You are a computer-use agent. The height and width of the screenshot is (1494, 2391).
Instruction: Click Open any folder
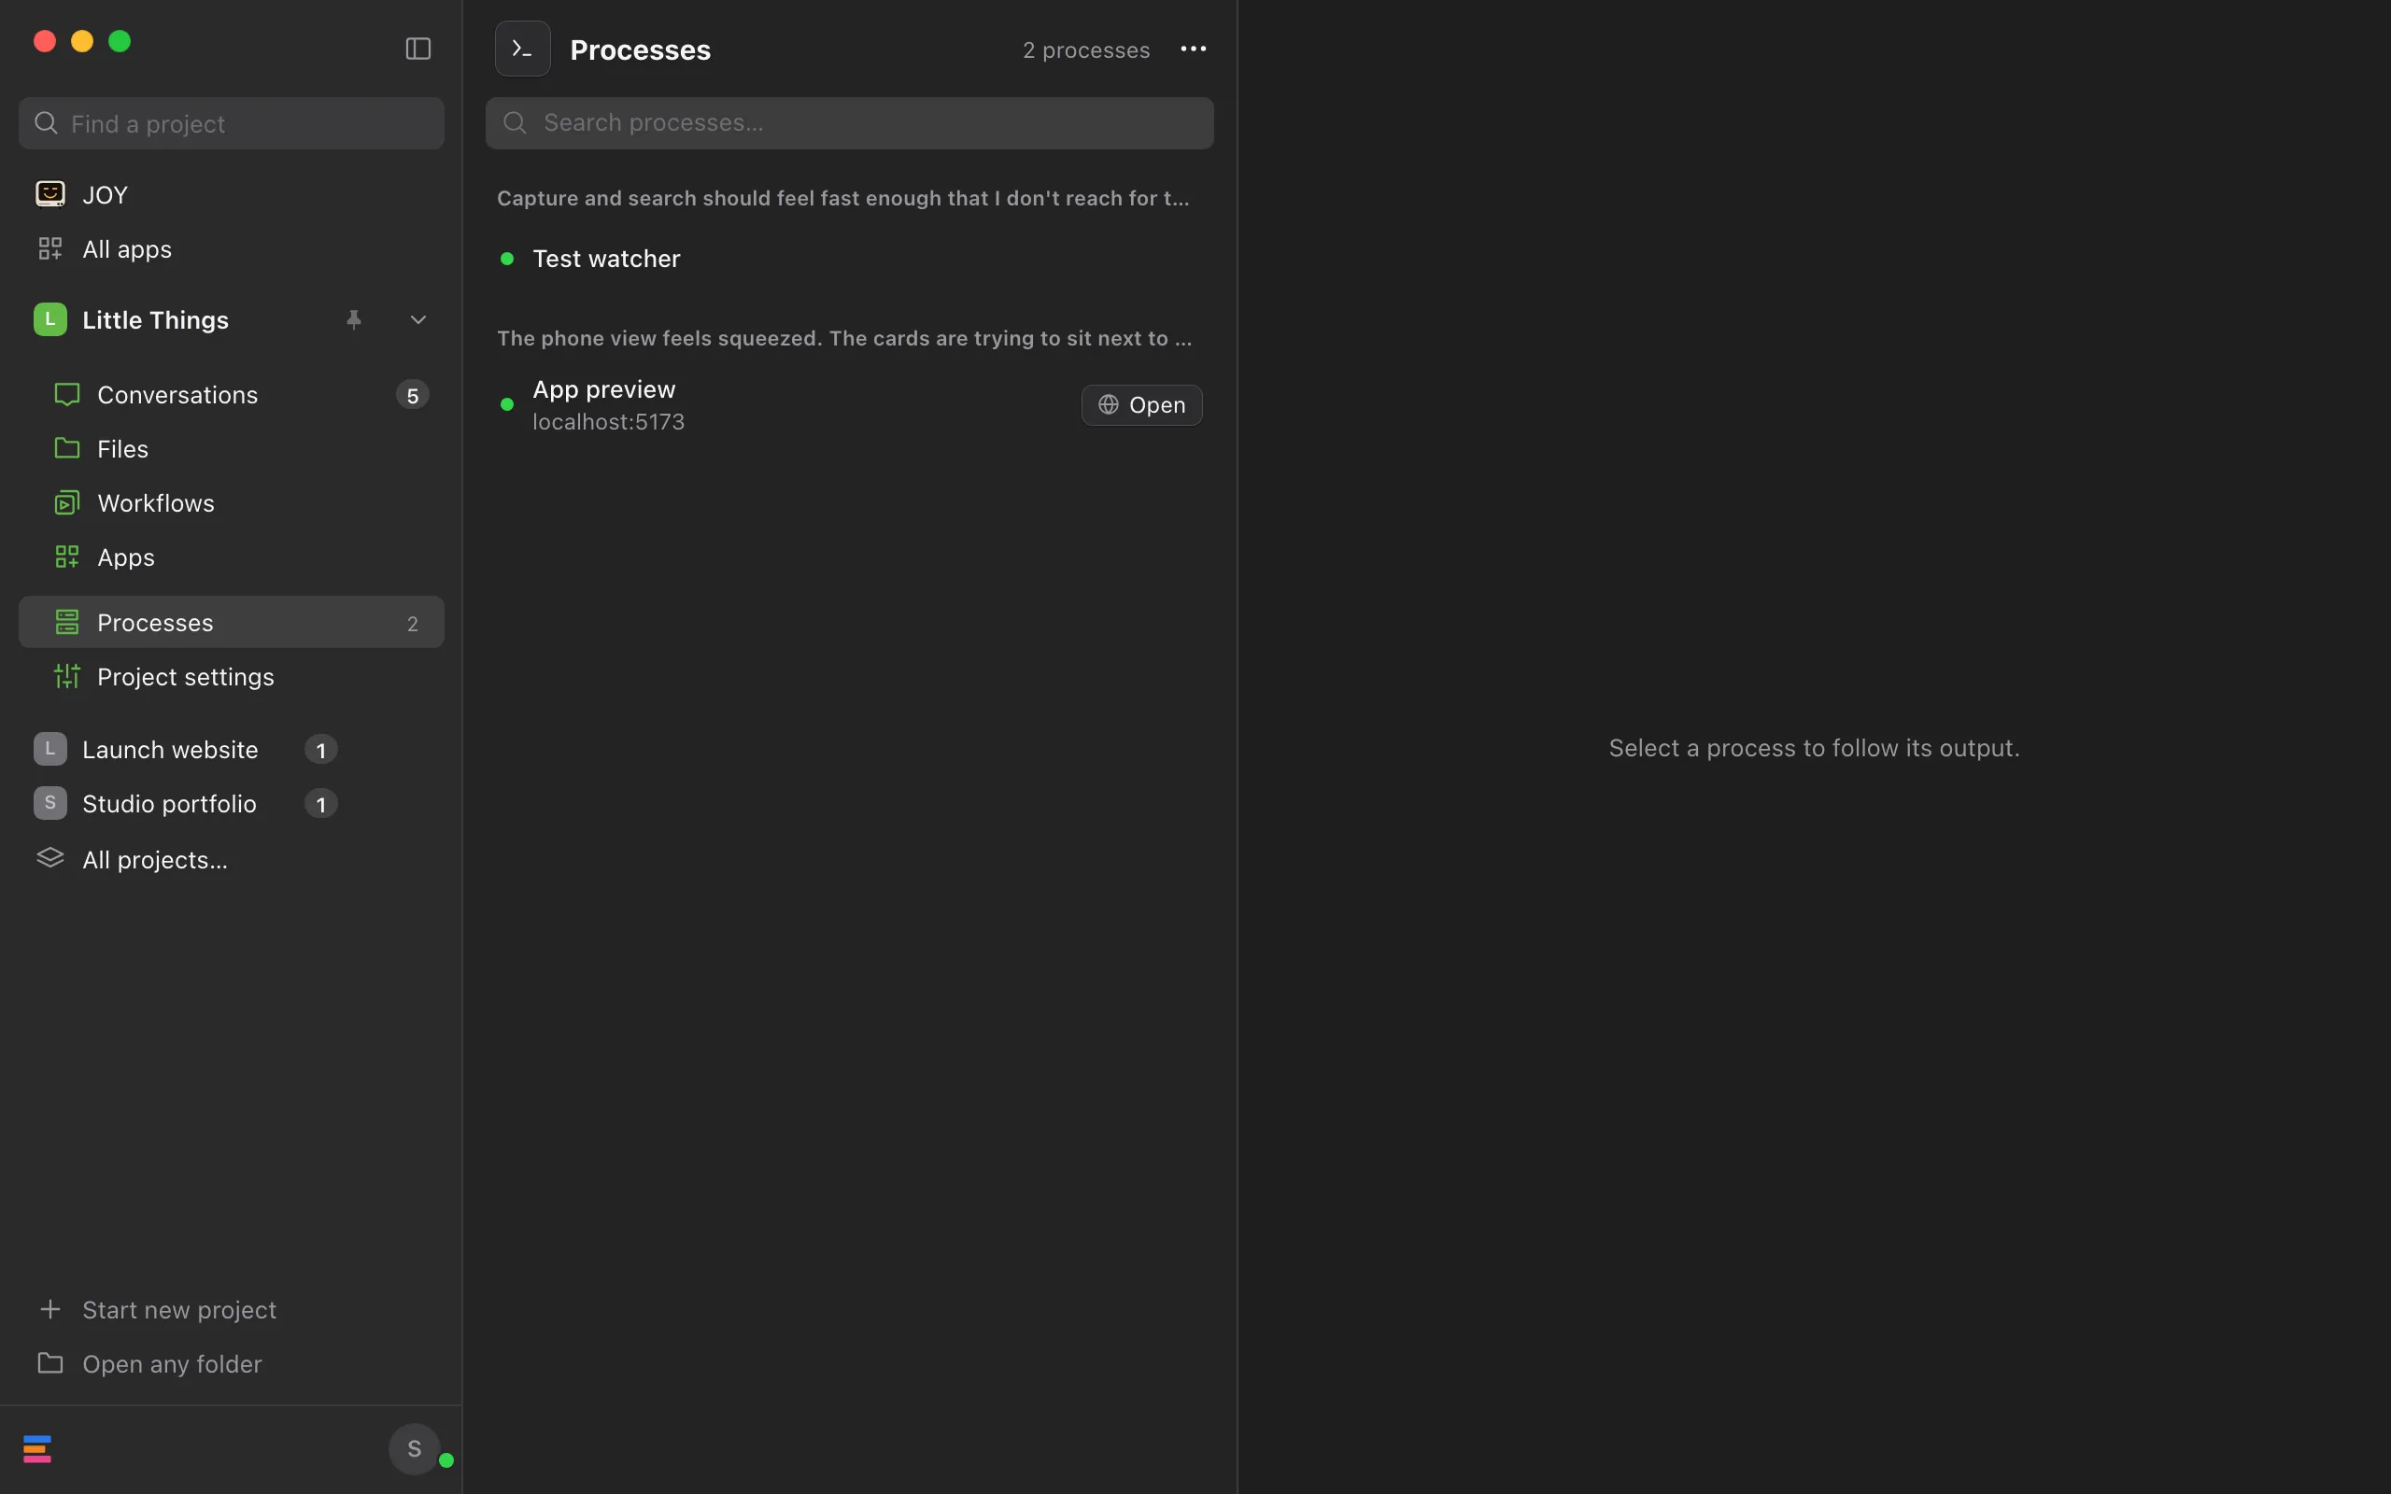232,1363
